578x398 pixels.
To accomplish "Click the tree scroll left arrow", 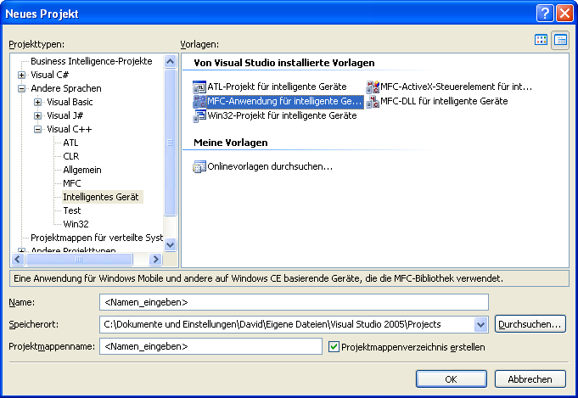I will pos(18,259).
